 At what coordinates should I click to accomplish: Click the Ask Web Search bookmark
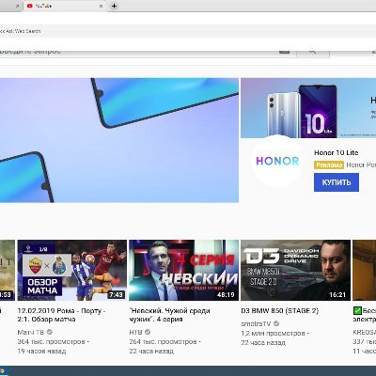click(x=21, y=31)
